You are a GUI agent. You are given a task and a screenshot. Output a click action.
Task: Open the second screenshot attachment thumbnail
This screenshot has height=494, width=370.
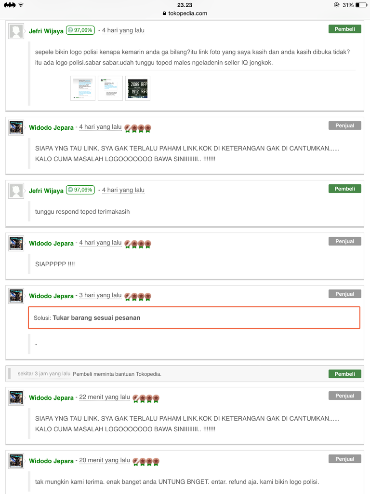click(x=110, y=88)
